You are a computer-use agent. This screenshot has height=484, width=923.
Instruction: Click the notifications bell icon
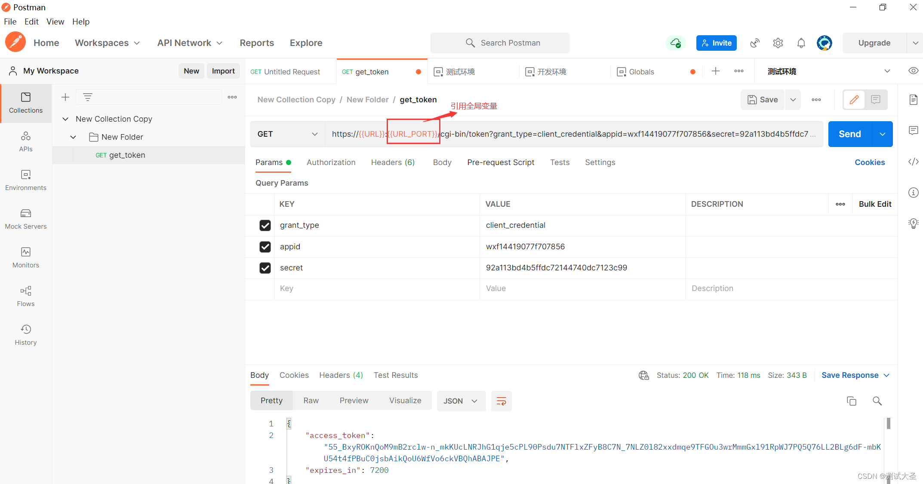[801, 43]
